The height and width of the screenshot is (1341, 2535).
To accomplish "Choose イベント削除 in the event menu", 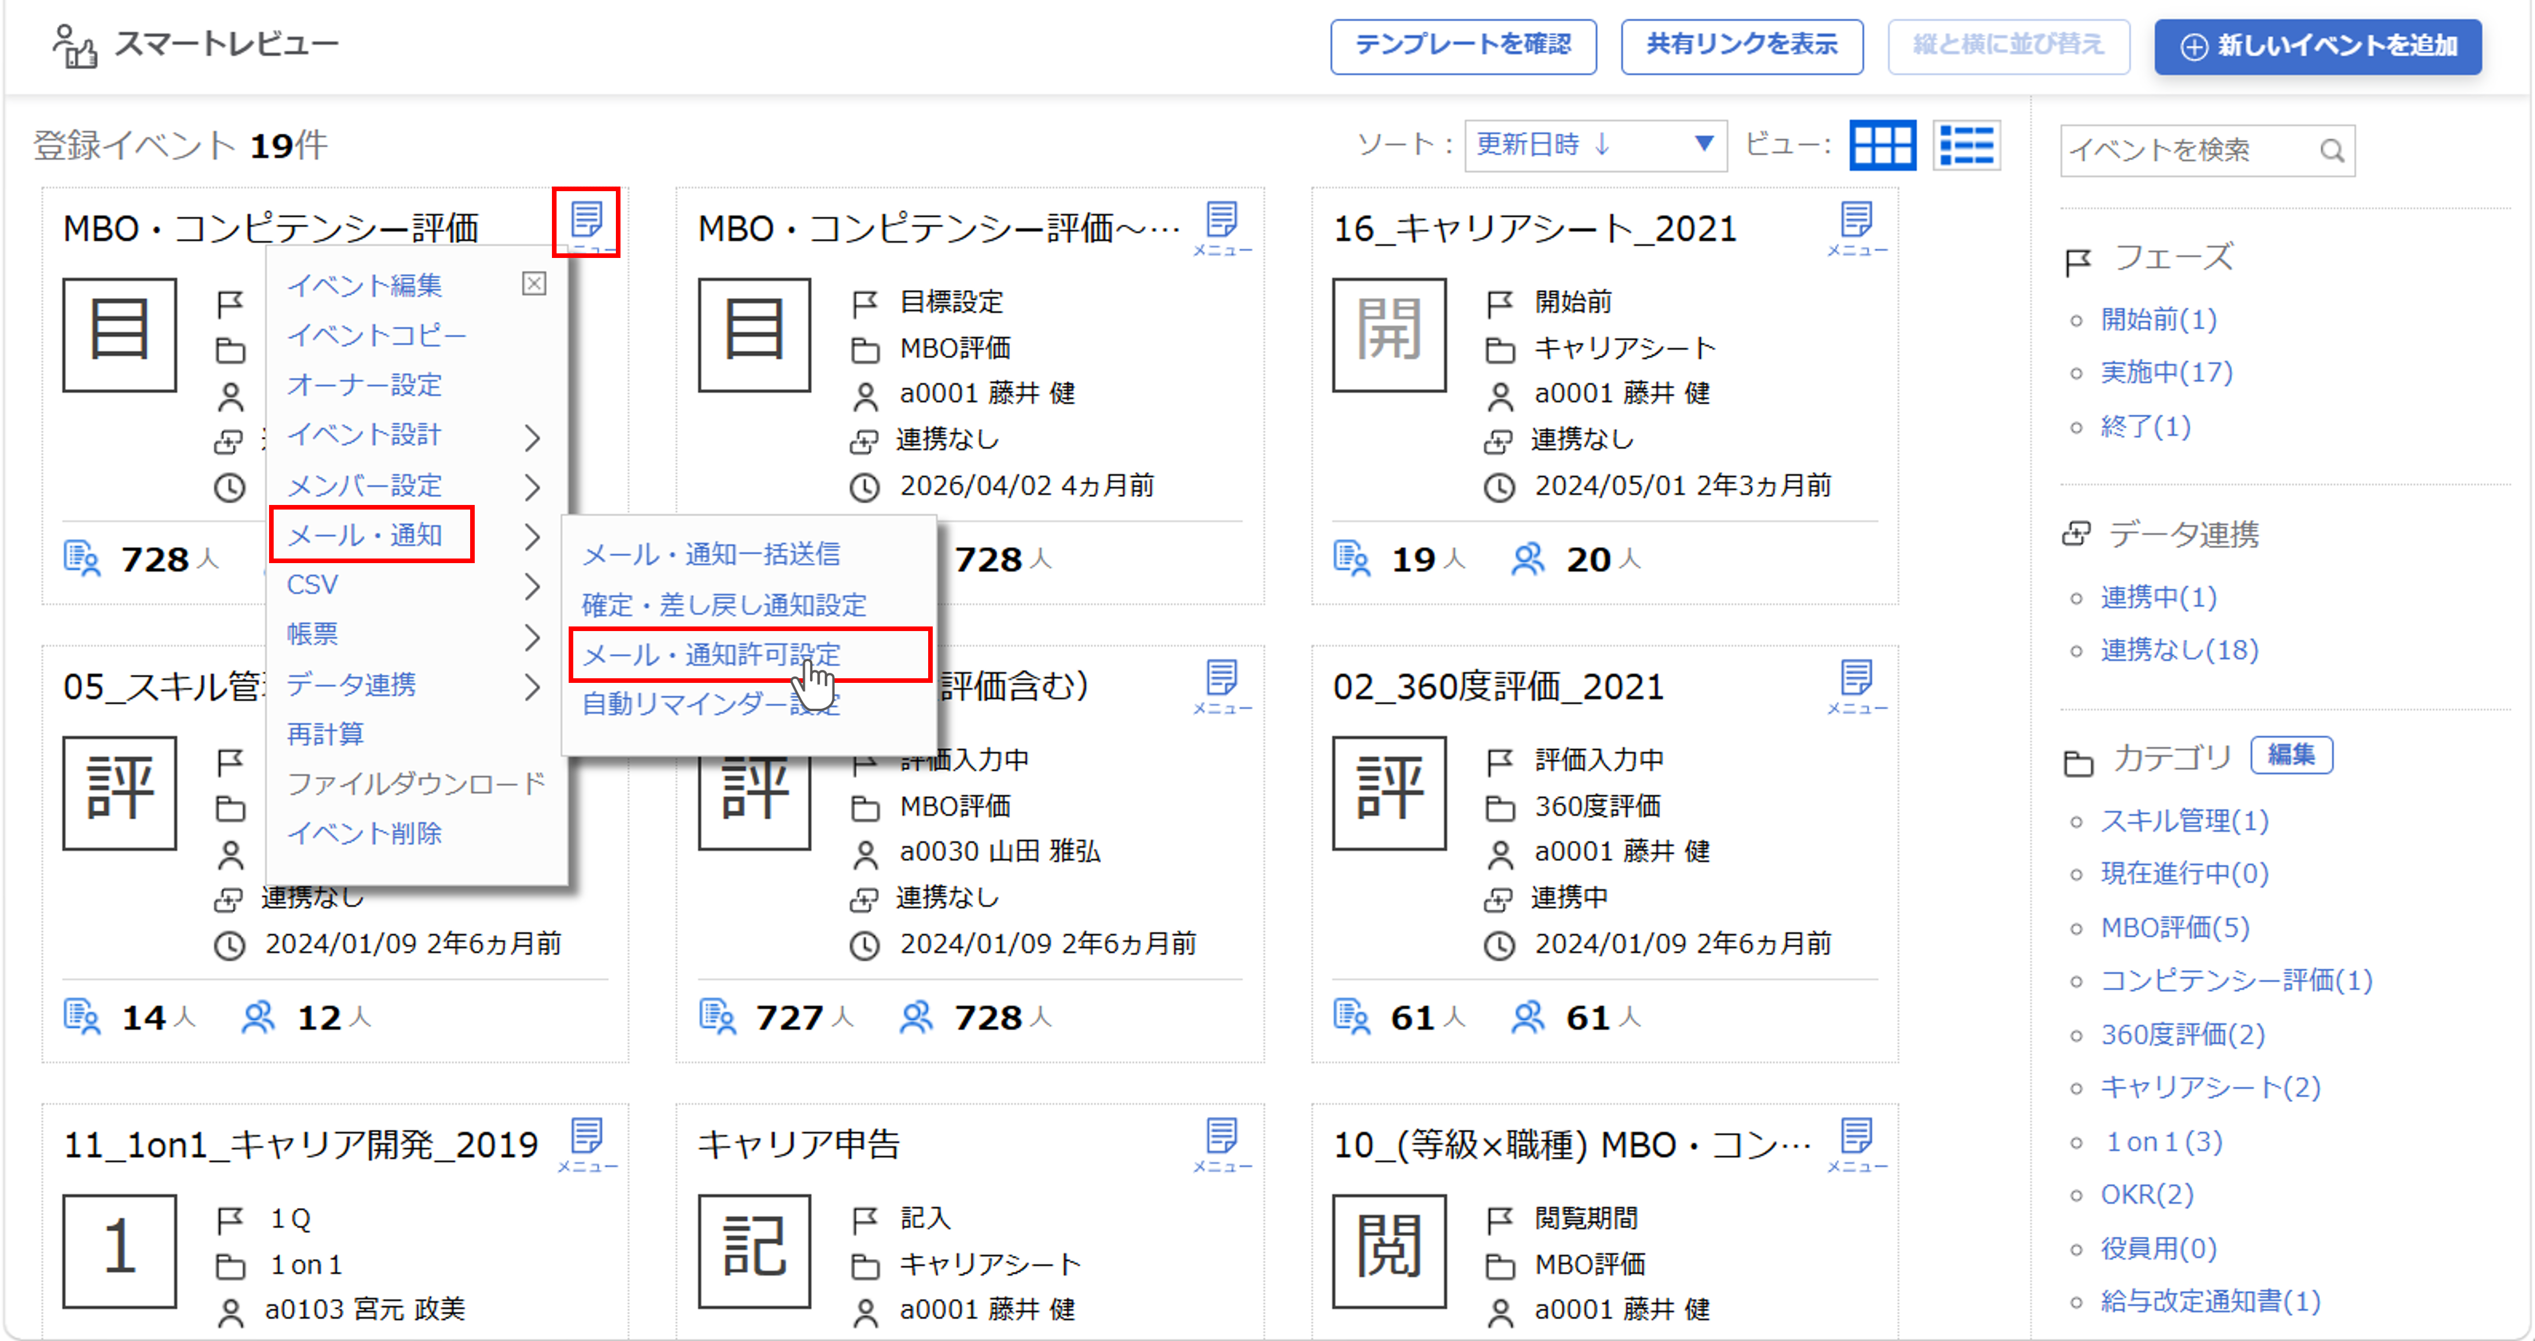I will pos(364,834).
